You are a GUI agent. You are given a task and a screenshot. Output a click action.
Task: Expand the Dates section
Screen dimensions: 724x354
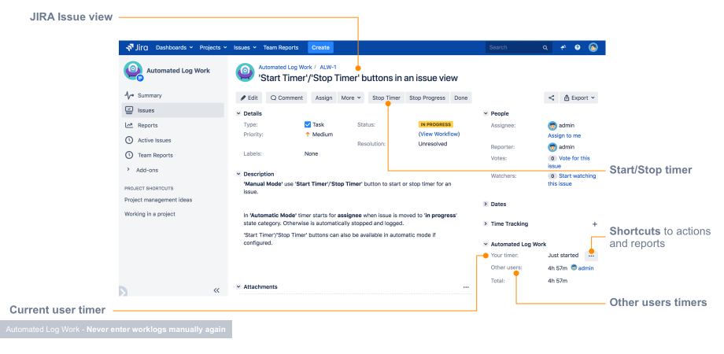(486, 204)
